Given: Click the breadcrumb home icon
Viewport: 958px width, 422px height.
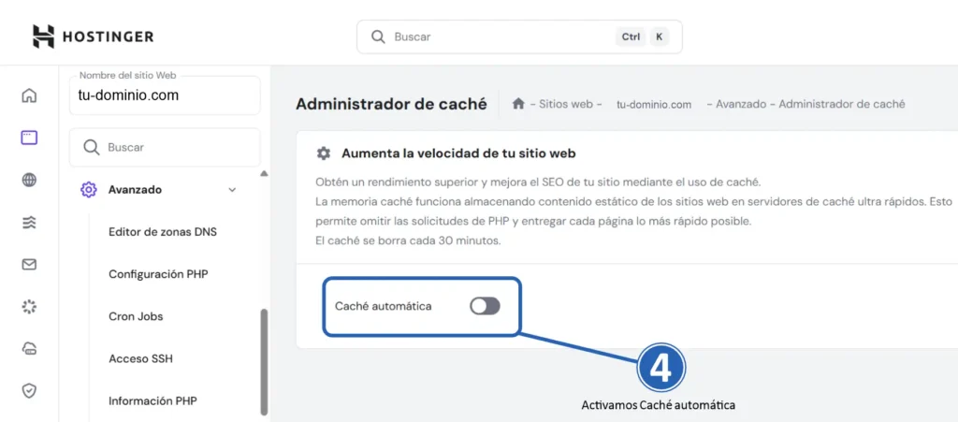Looking at the screenshot, I should coord(518,104).
